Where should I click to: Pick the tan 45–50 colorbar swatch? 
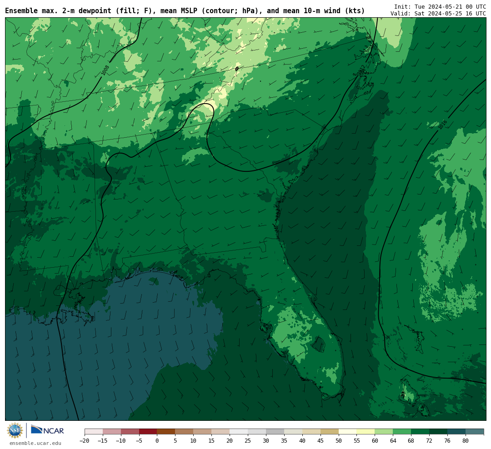tap(330, 432)
